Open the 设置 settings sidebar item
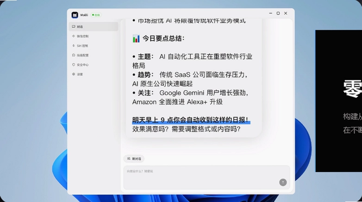 [x=94, y=74]
